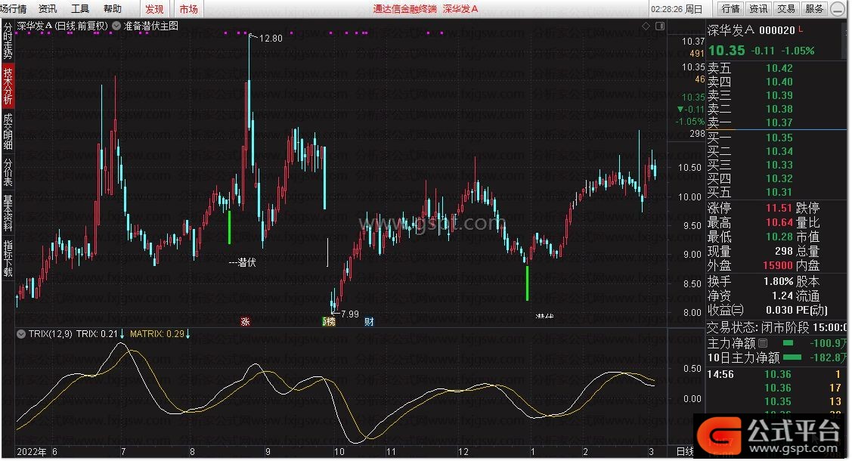Click stock code 000020
The height and width of the screenshot is (461, 852).
point(777,30)
